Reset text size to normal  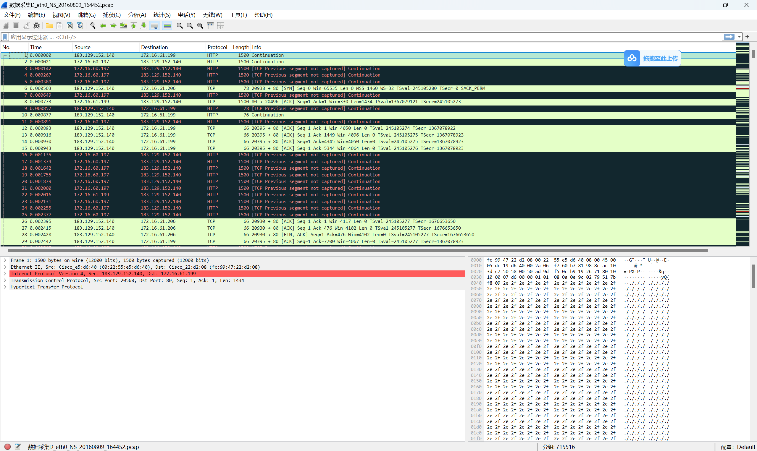(200, 26)
